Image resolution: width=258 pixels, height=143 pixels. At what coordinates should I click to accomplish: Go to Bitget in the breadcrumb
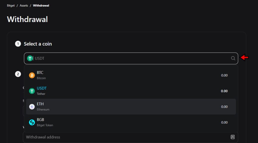11,6
